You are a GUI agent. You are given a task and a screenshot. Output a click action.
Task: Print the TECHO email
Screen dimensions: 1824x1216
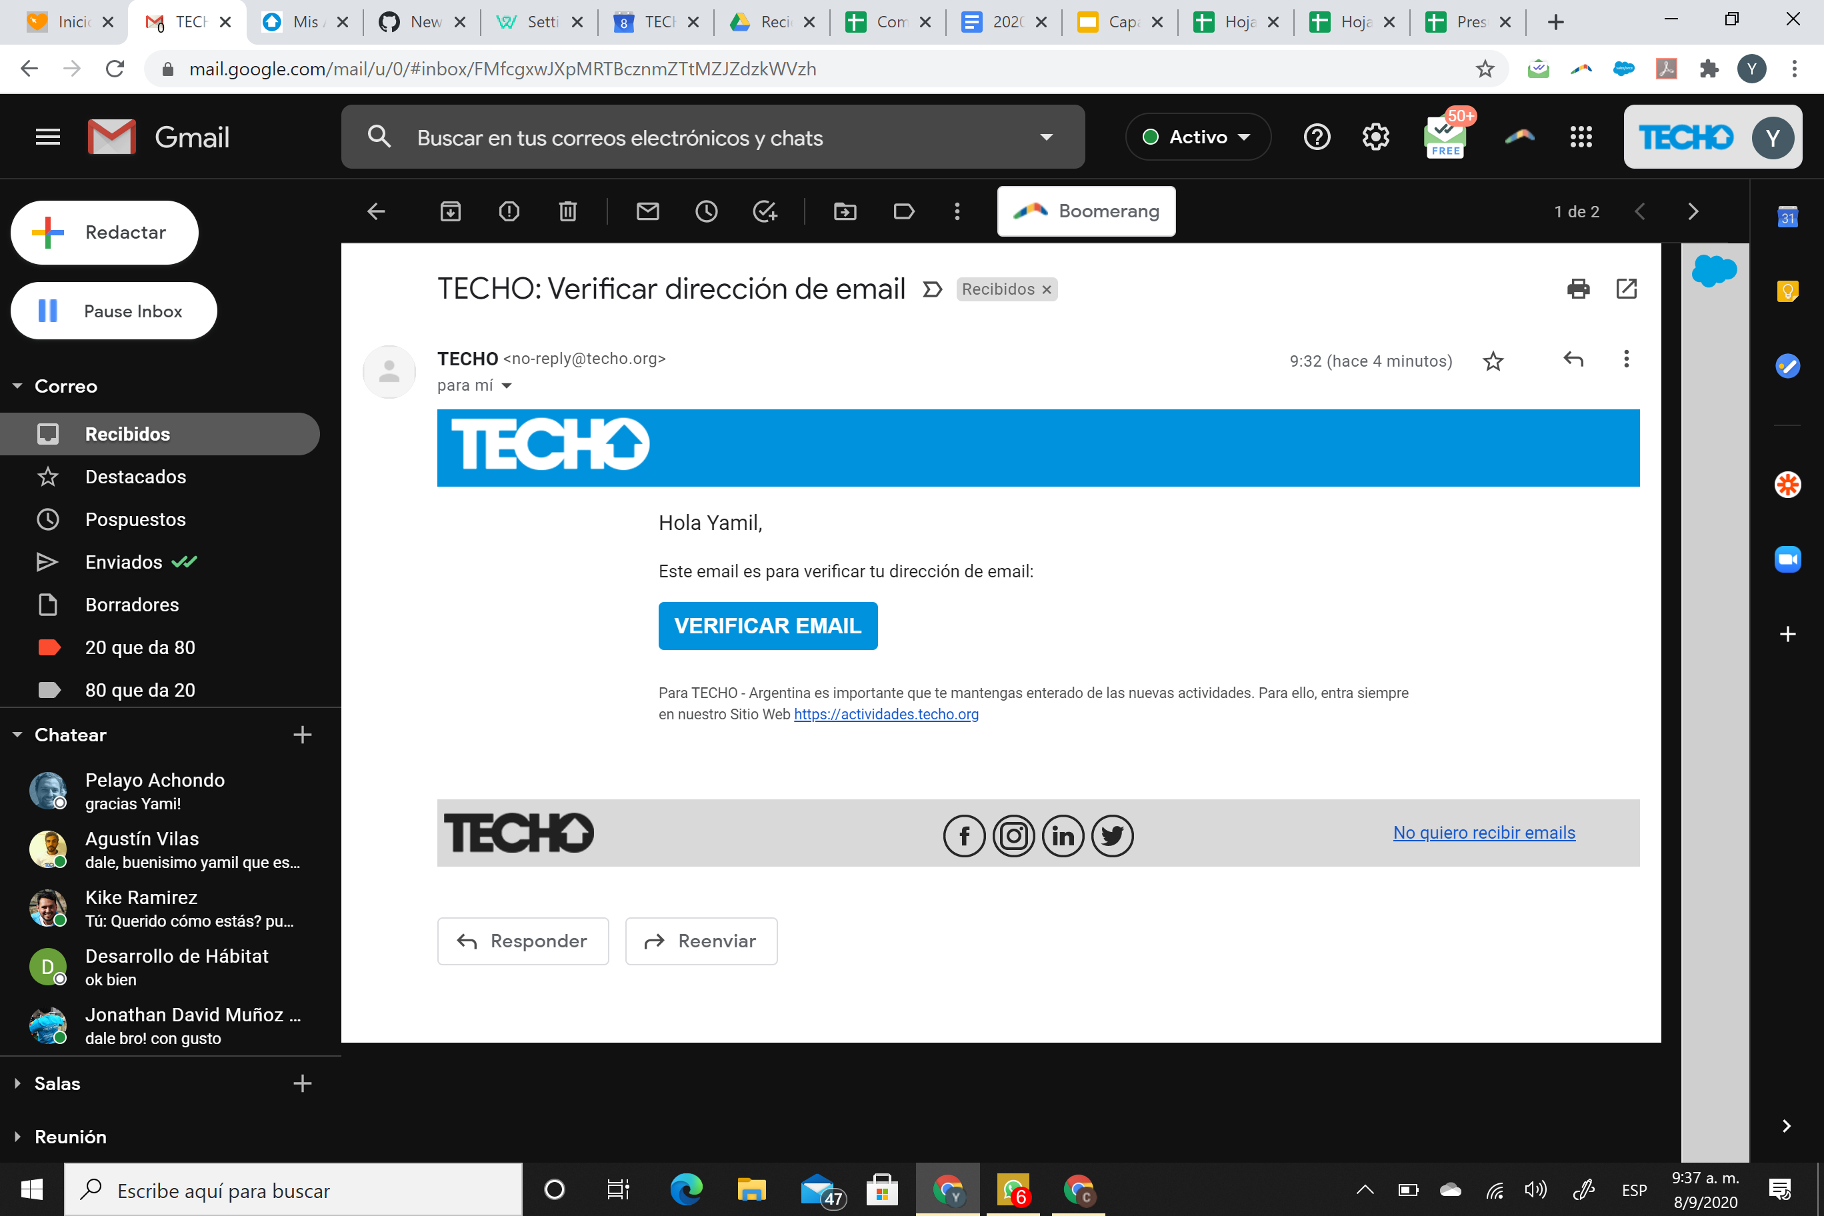coord(1577,289)
